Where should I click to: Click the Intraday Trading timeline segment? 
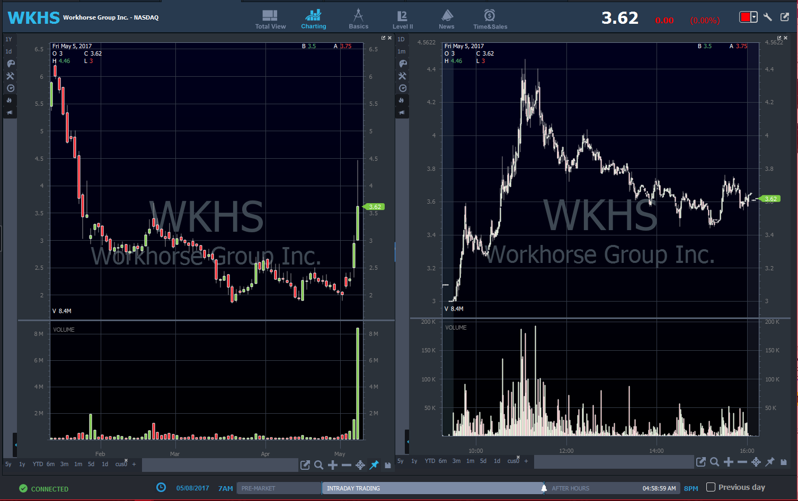coord(433,488)
